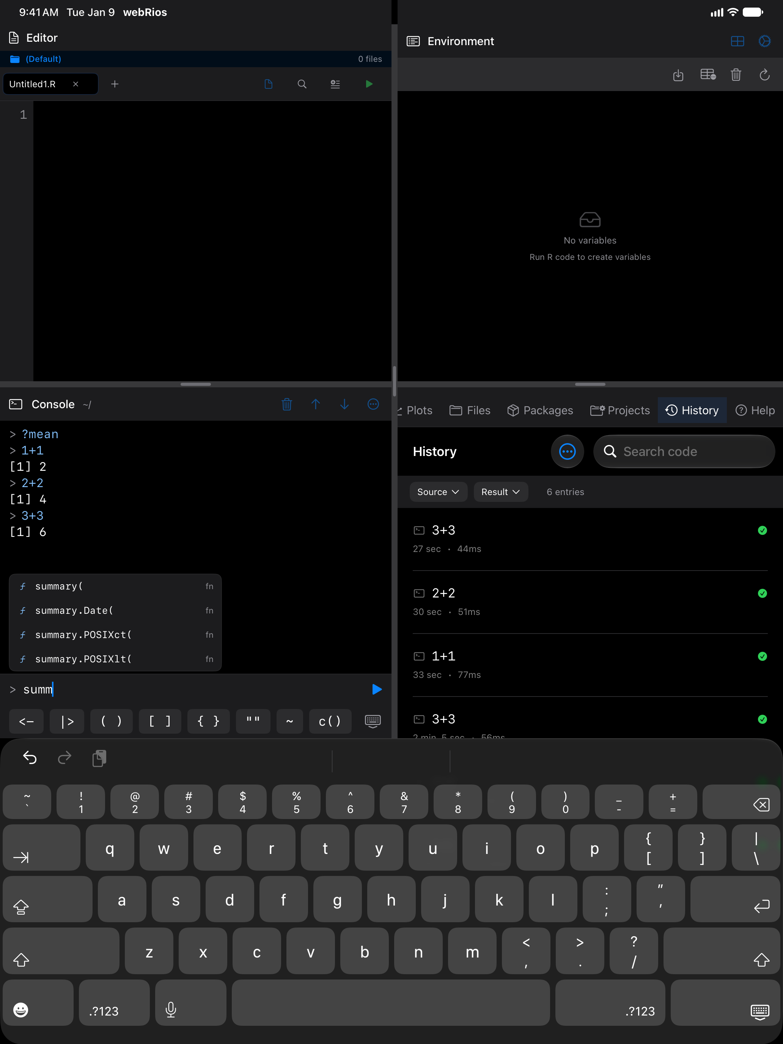Tap the undo arrow on the keyboard bar
This screenshot has width=783, height=1044.
click(x=30, y=758)
